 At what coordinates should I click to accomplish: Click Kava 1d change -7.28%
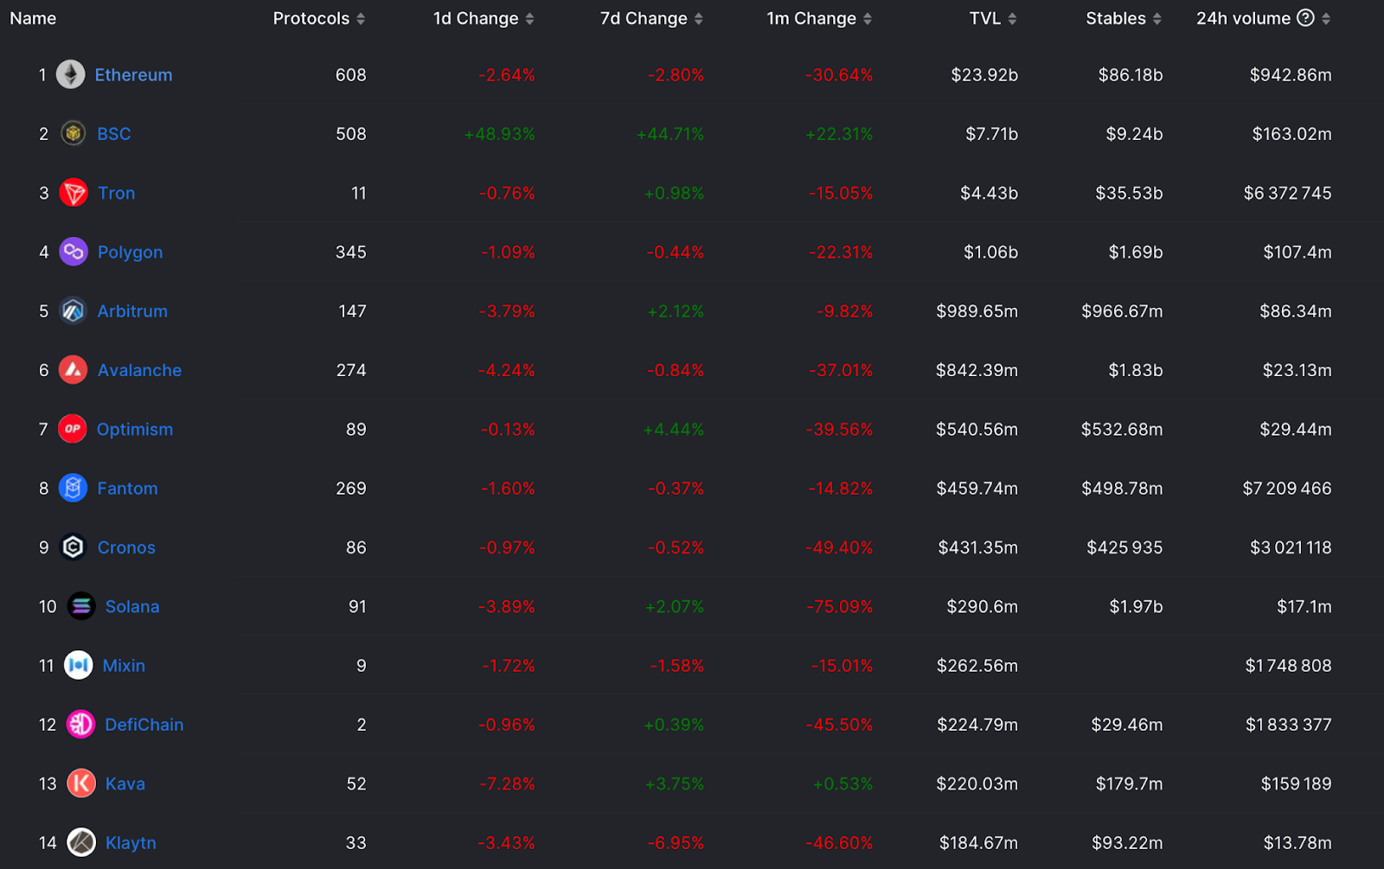coord(507,783)
